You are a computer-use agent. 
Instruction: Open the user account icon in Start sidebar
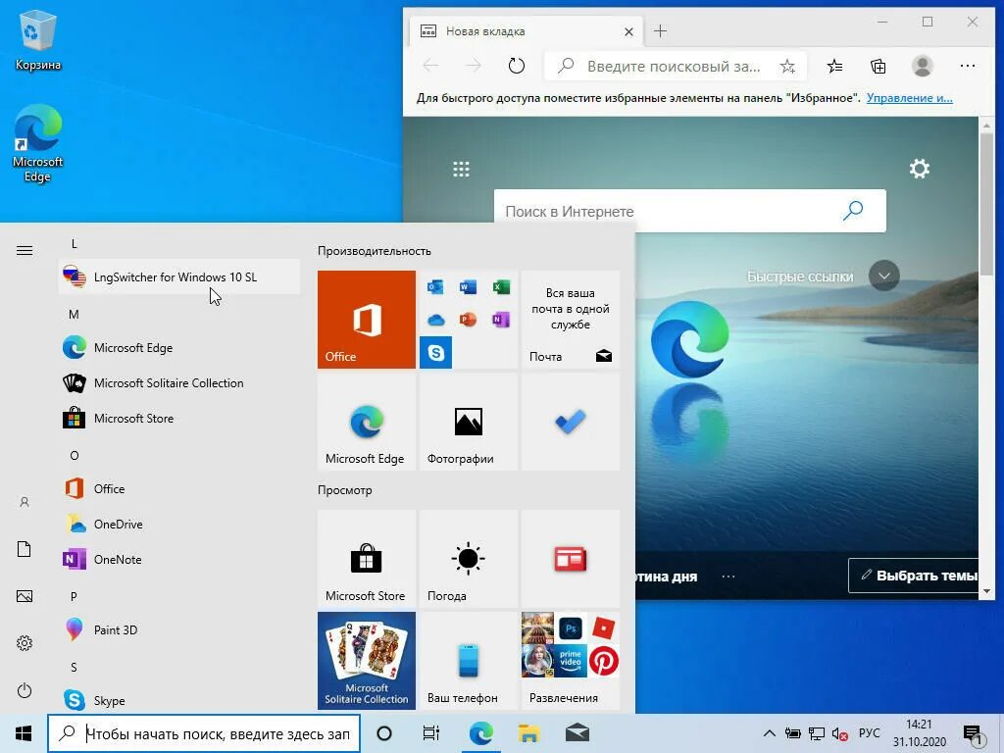[x=25, y=502]
